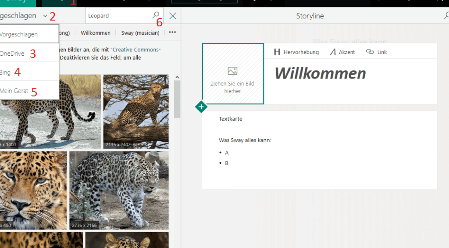Select the leopard on tree thumbnail 2135 x 2402
Screen dimensions: 449x248
point(136,111)
